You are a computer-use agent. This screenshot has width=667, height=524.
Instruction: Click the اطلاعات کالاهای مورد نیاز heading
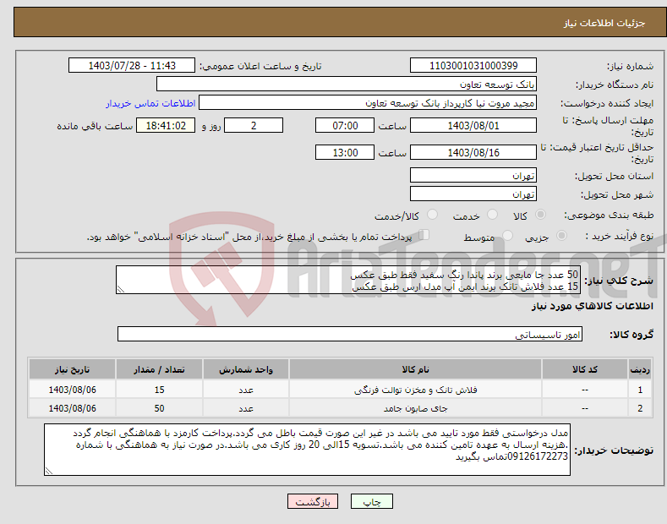(x=592, y=306)
